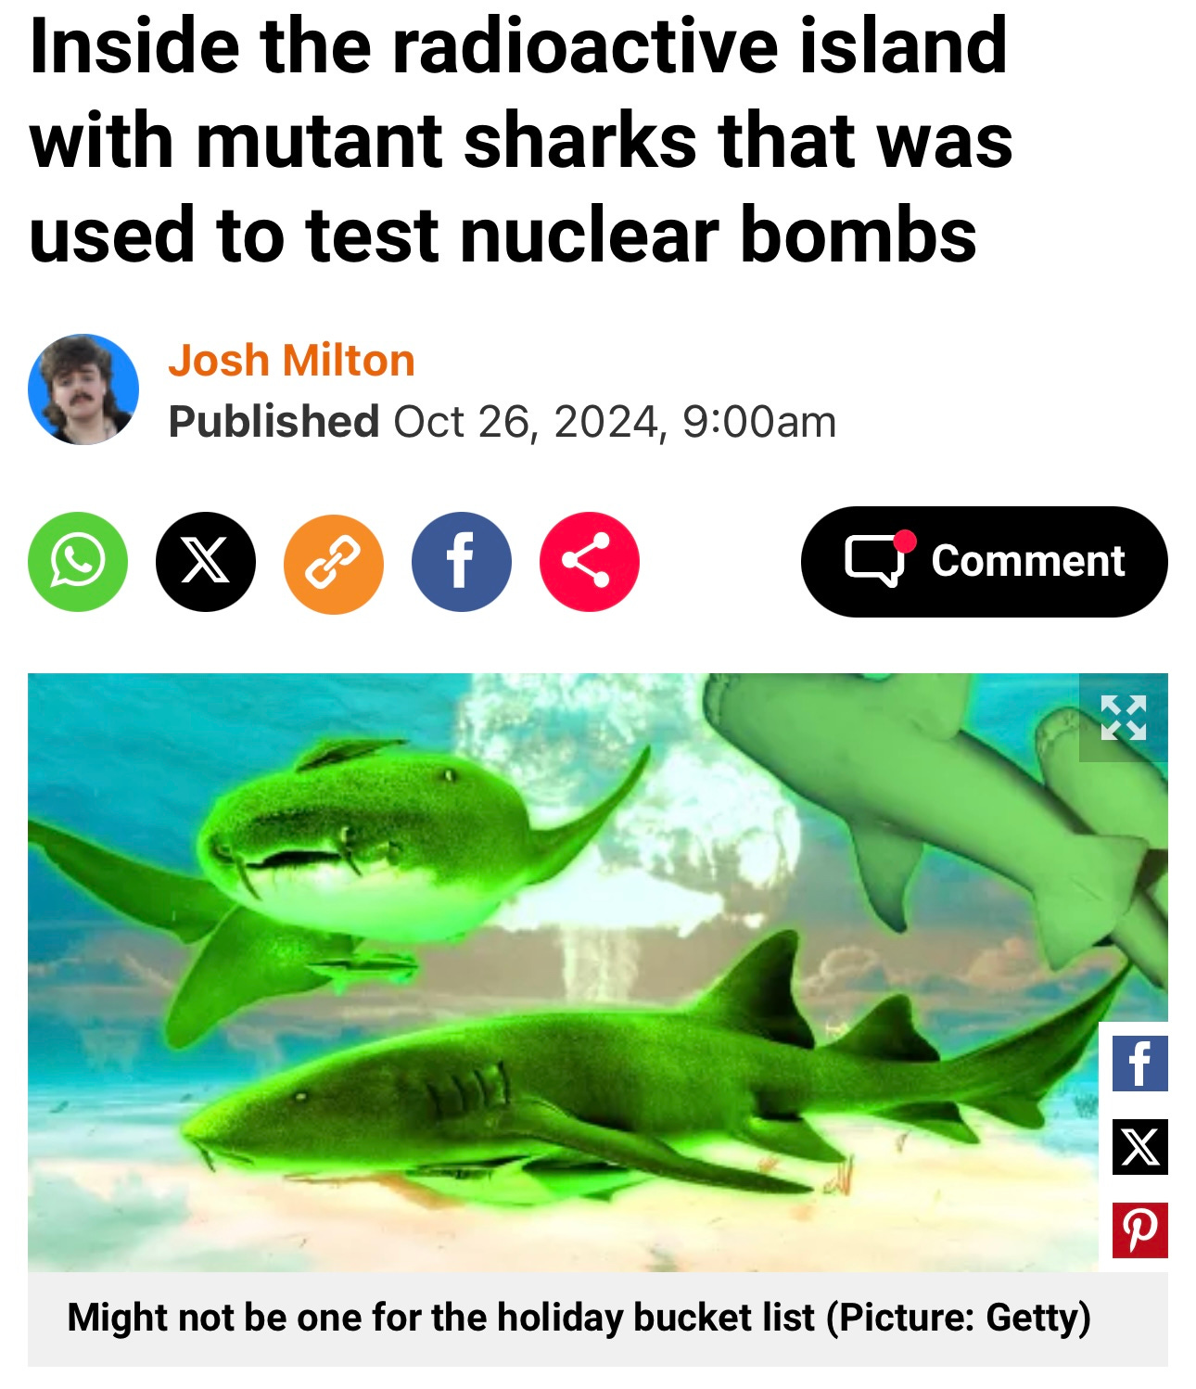The height and width of the screenshot is (1389, 1196).
Task: Share the image via the square Facebook icon
Action: [x=1140, y=1064]
